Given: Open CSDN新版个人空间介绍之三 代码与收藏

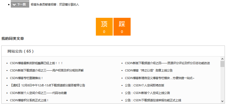Looking at the screenshot, I should point(38,93).
